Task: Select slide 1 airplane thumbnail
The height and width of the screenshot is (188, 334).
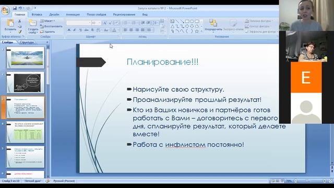Action: tap(26, 58)
